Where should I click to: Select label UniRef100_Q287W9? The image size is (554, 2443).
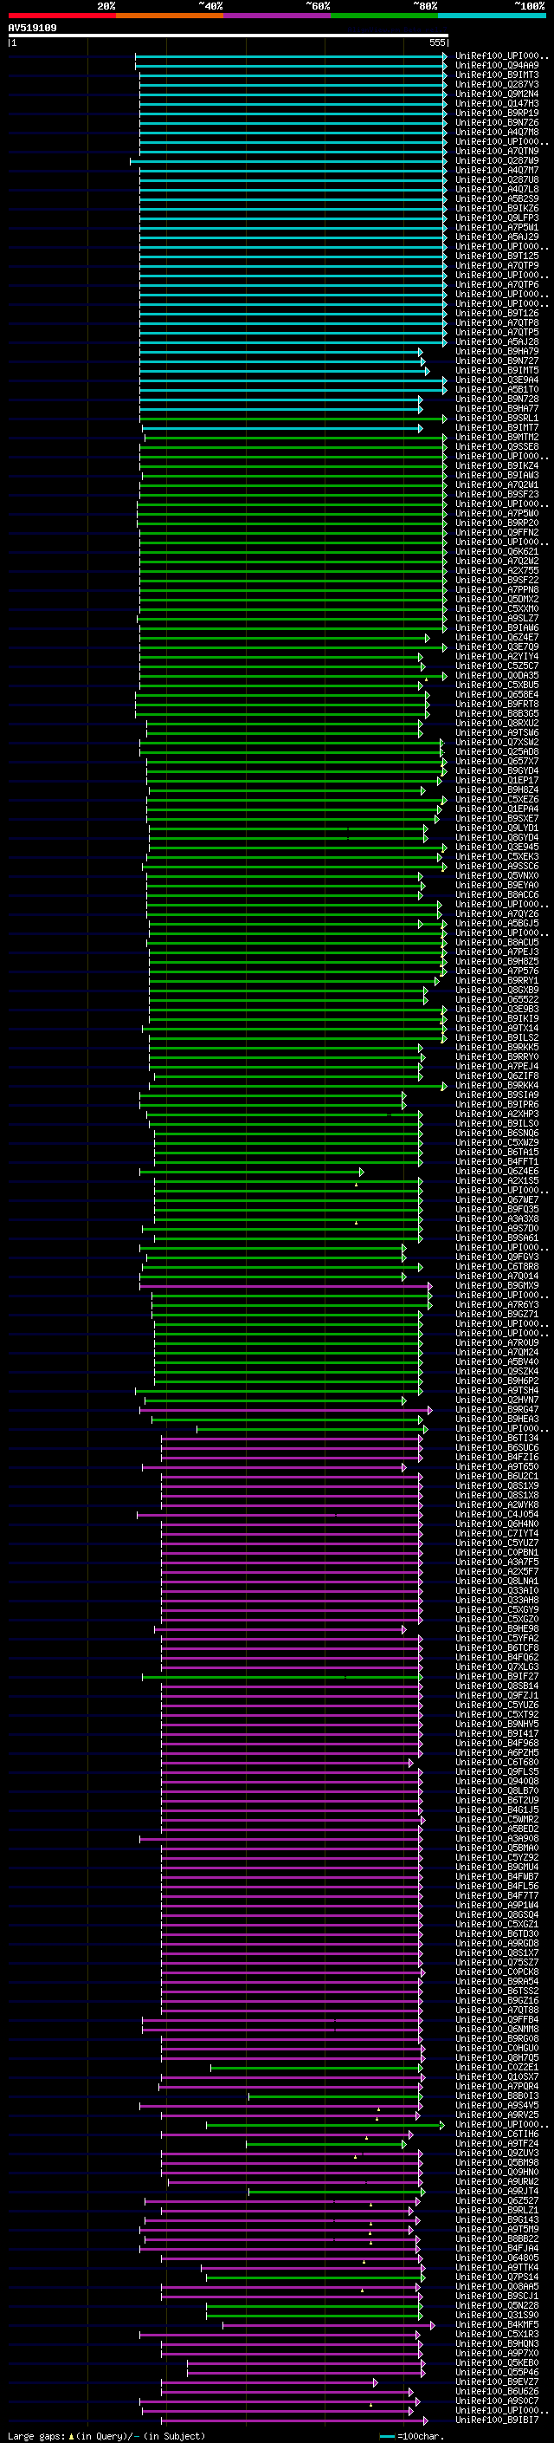[x=497, y=160]
